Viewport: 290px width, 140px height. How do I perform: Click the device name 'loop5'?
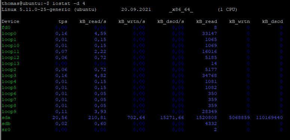click(9, 88)
